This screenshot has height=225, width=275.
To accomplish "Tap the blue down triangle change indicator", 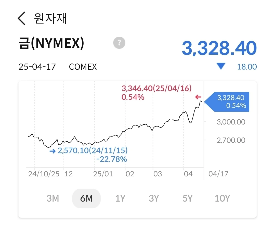I will pos(221,67).
